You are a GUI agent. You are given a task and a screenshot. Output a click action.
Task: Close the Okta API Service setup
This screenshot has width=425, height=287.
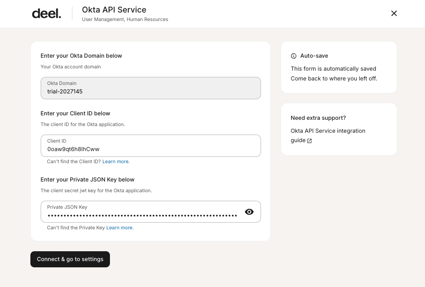(394, 13)
